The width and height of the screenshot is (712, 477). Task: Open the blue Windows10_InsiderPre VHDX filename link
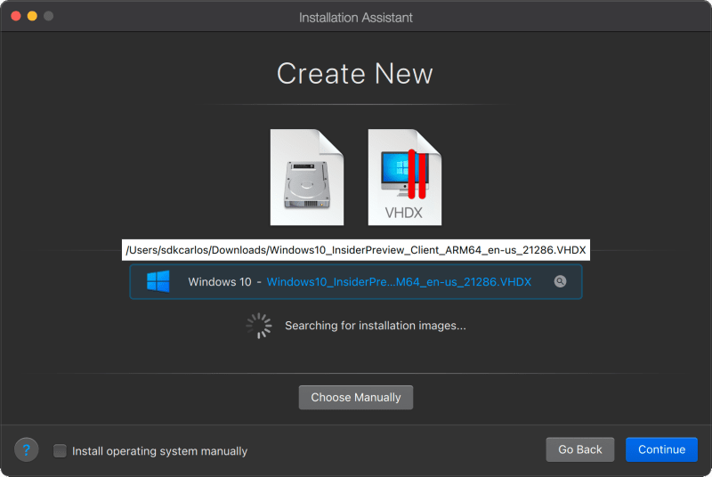(399, 282)
